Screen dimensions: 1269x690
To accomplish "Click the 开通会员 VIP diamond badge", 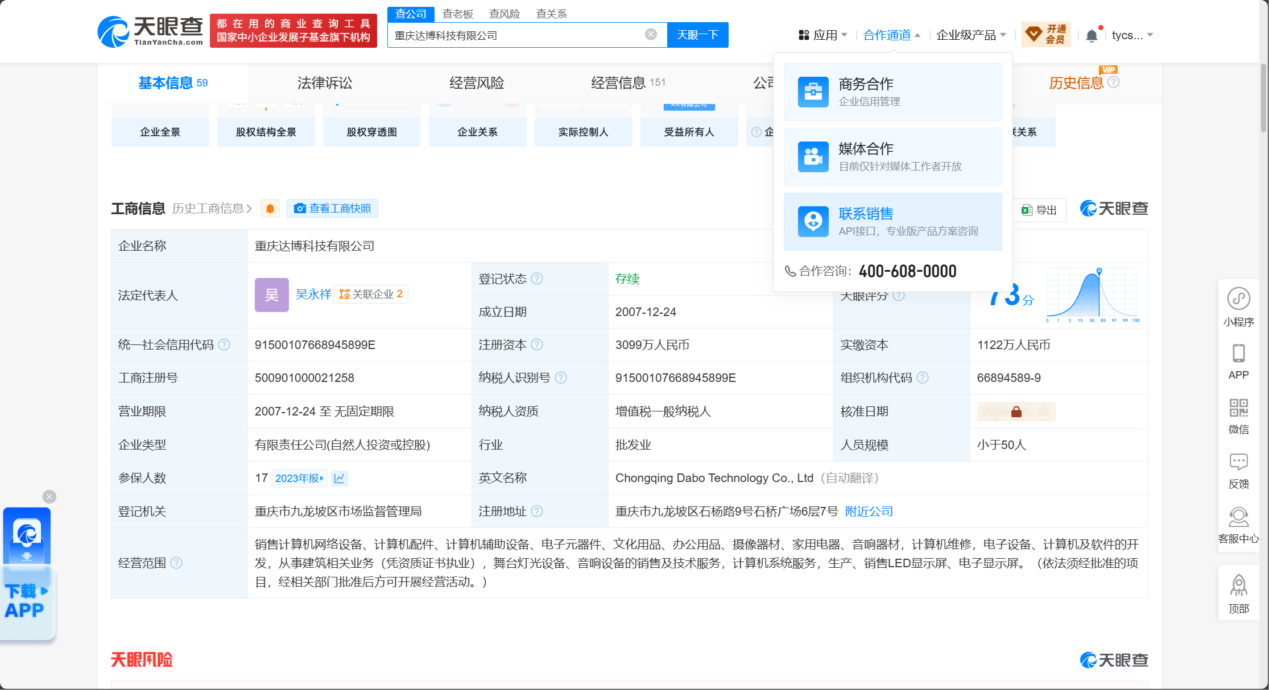I will (x=1046, y=35).
